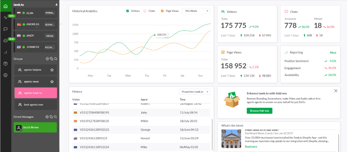Click the search icon in Direct Messages
This screenshot has height=152, width=347.
coord(55,117)
